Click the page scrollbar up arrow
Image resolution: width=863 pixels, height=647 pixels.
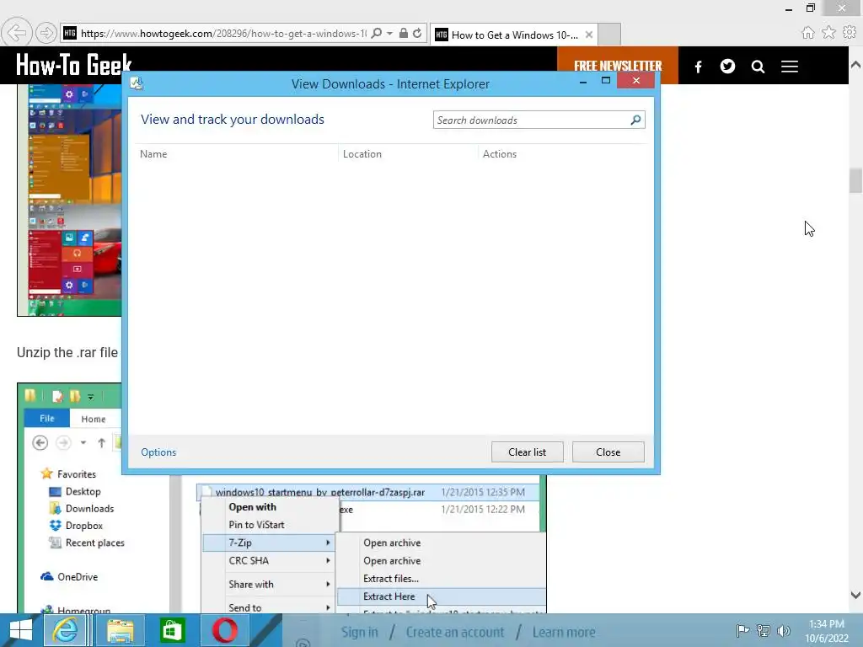(855, 64)
